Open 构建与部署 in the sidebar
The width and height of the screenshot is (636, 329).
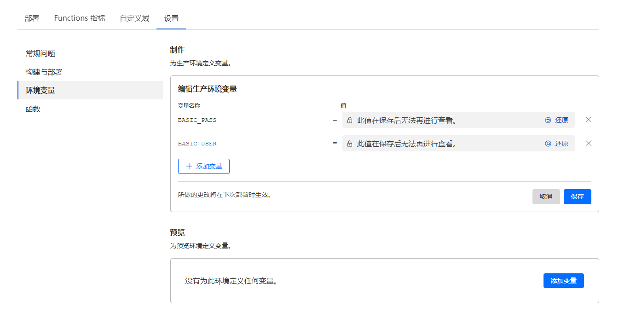coord(44,72)
